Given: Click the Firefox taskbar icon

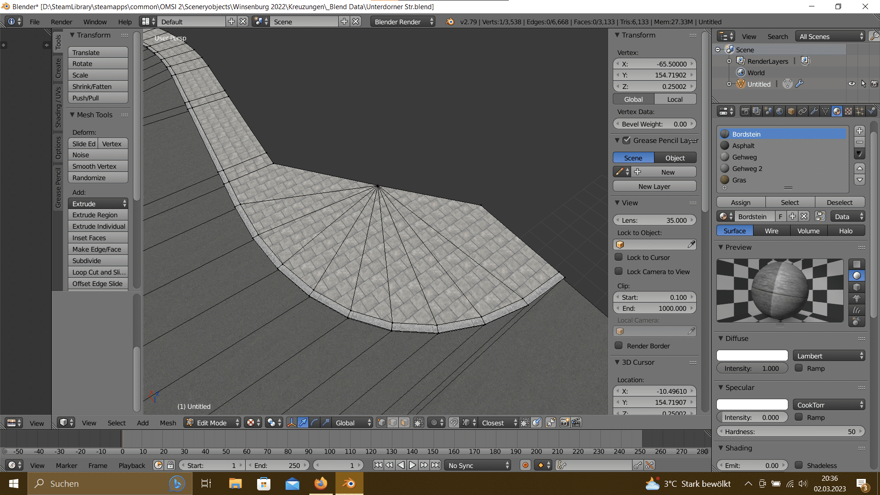Looking at the screenshot, I should tap(321, 484).
